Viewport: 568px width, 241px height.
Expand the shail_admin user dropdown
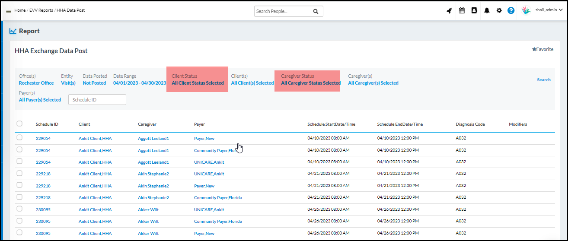coord(548,10)
